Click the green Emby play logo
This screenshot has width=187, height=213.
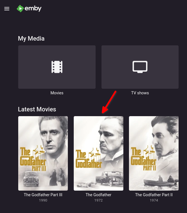20,9
